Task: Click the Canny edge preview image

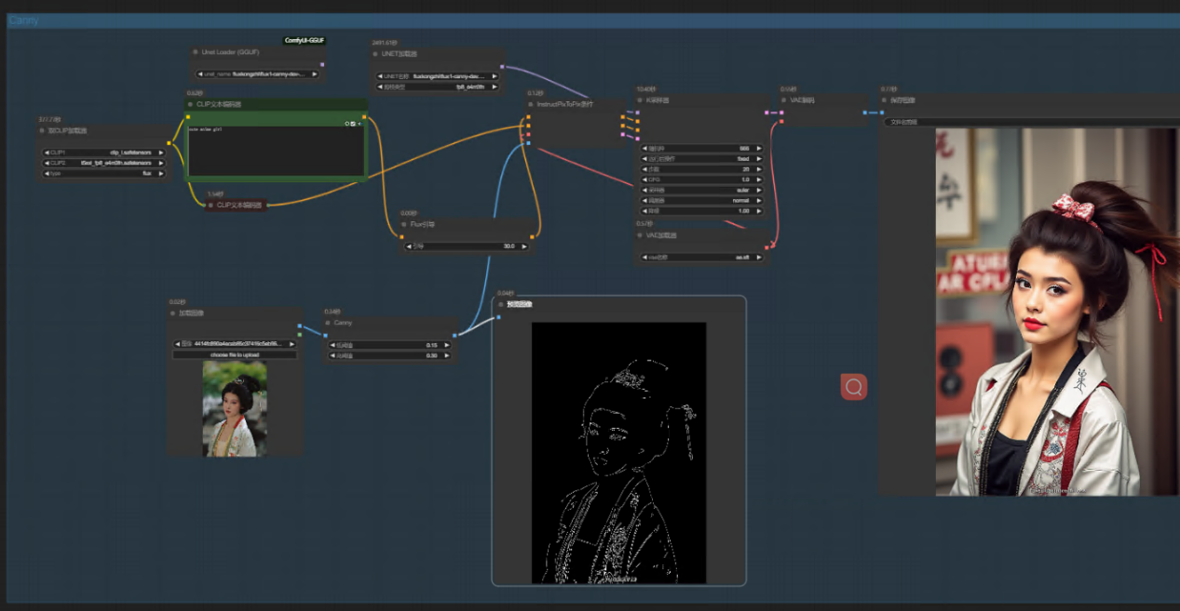Action: (618, 453)
